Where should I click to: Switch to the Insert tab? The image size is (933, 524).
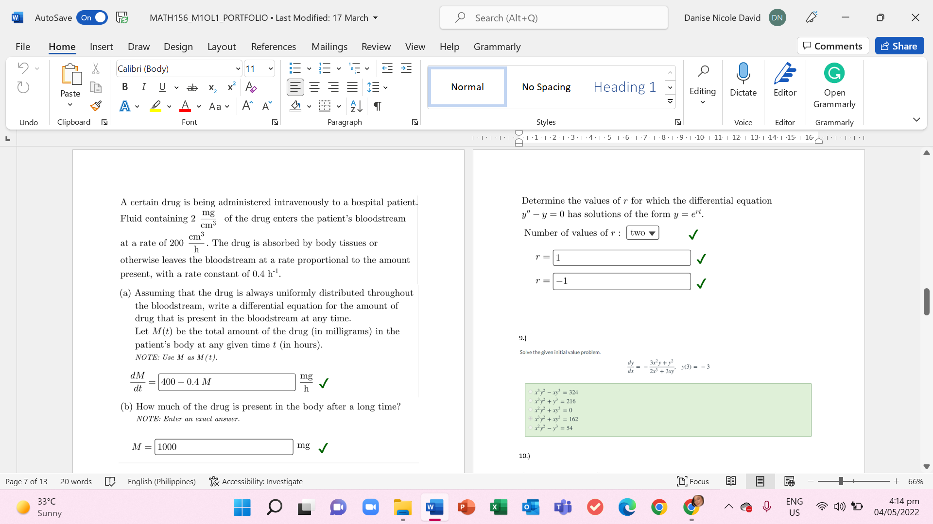coord(101,47)
